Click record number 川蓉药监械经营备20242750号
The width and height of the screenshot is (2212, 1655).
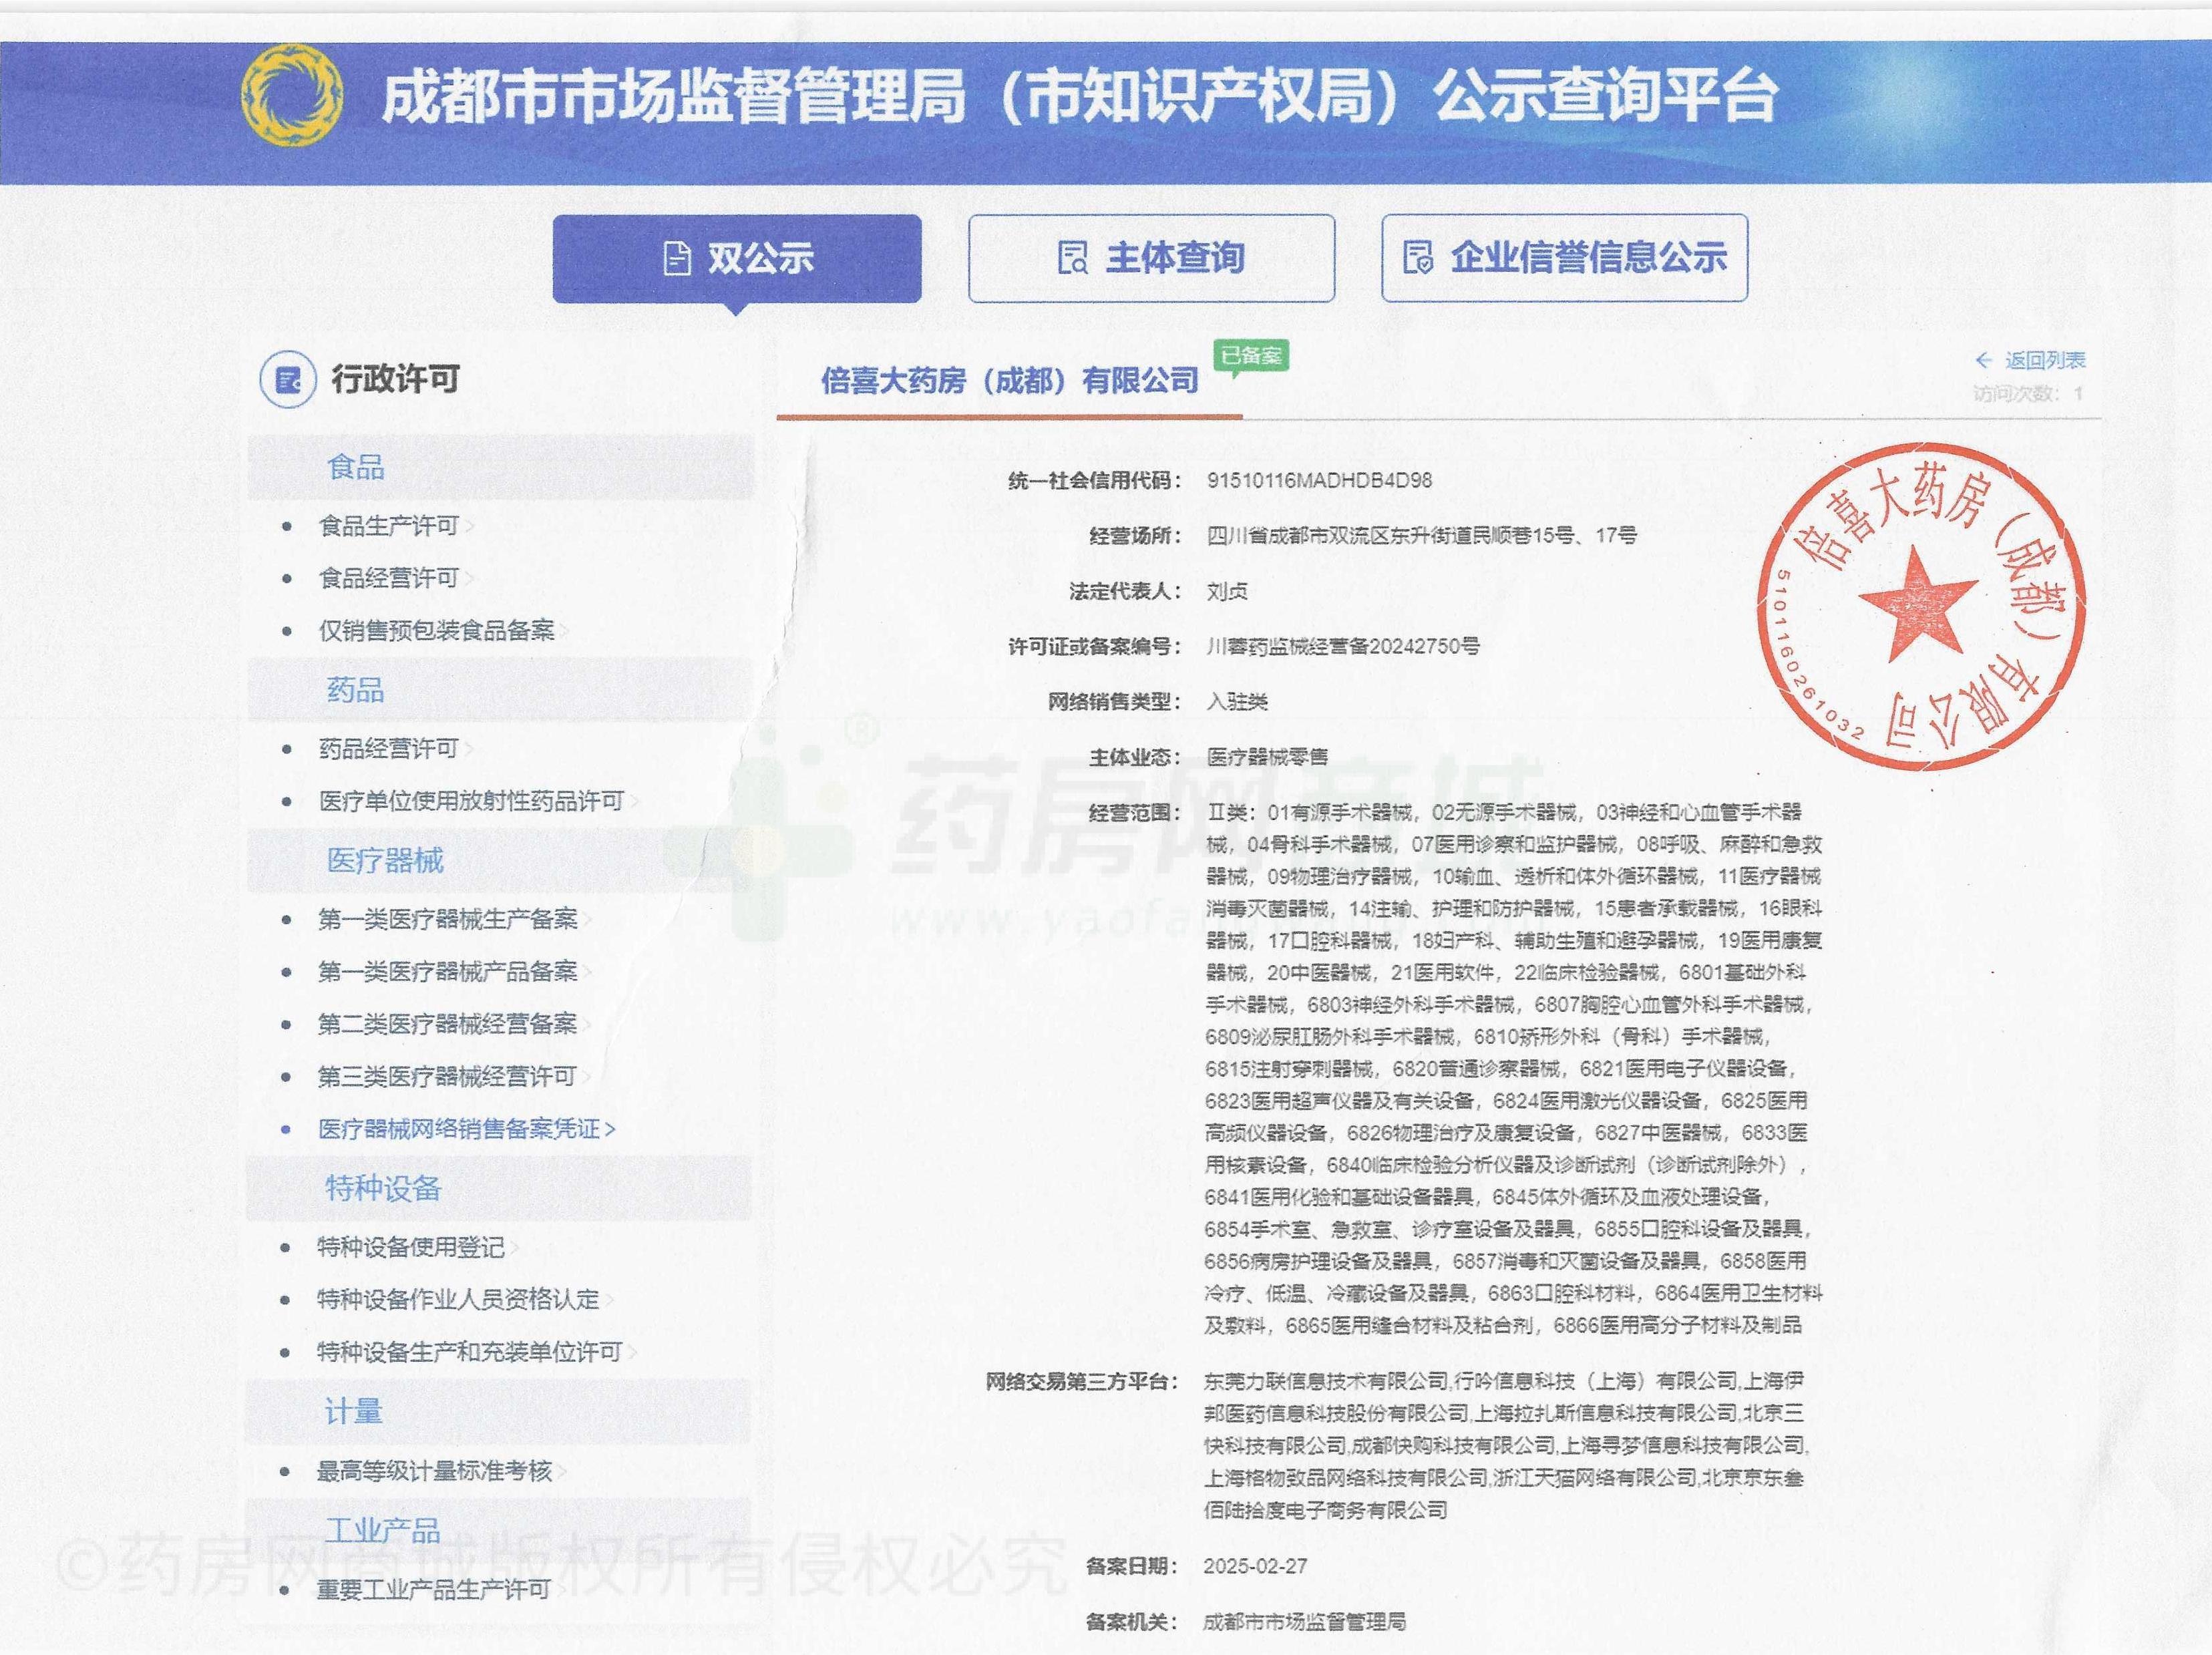[1343, 646]
